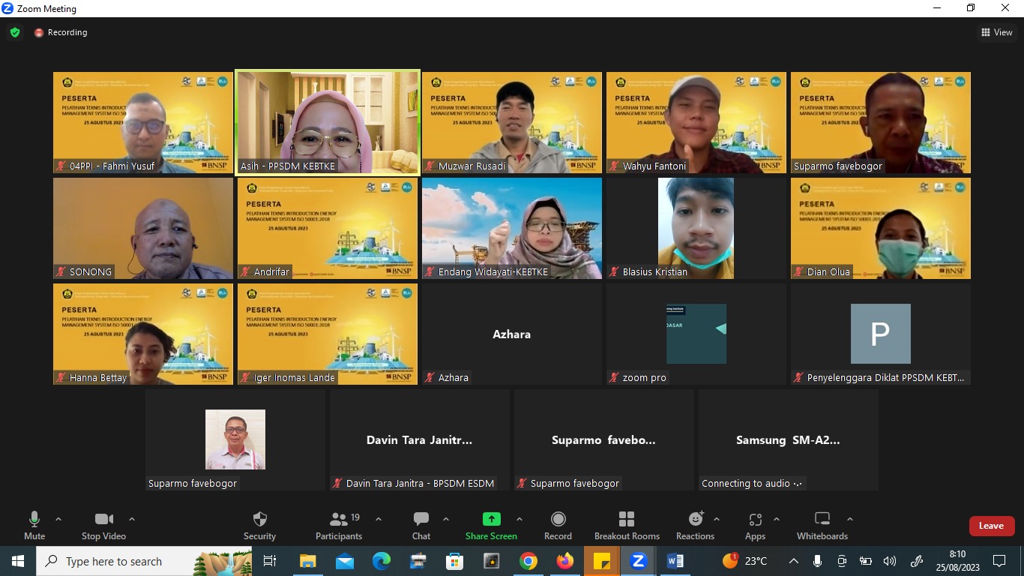Viewport: 1024px width, 576px height.
Task: Click Windows Start button
Action: click(x=17, y=561)
